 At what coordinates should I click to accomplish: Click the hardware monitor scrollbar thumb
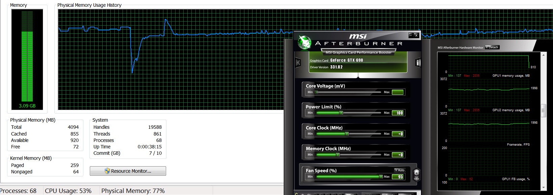tap(544, 111)
